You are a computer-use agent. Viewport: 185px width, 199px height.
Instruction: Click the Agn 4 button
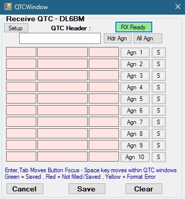135,87
